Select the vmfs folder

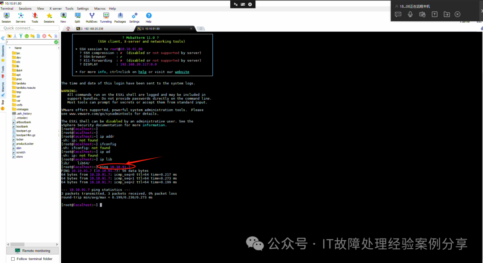(17, 105)
